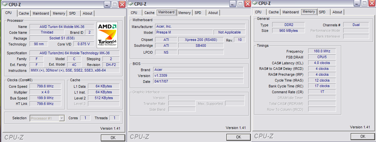Switch to the CPU tab in the middle window

[134, 13]
